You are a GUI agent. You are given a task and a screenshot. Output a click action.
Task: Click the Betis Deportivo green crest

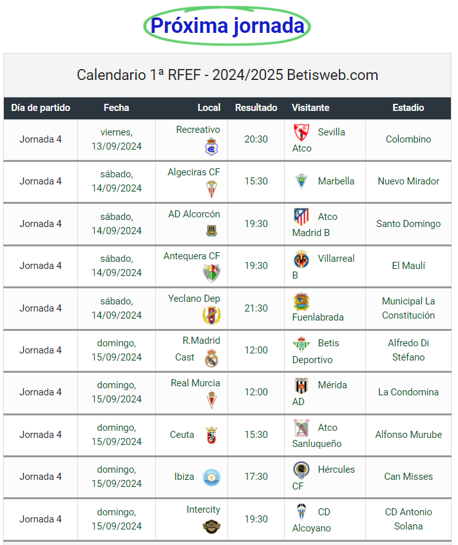[x=301, y=343]
